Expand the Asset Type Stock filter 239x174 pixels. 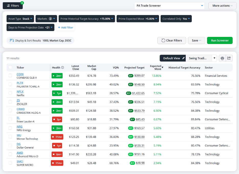click(20, 19)
